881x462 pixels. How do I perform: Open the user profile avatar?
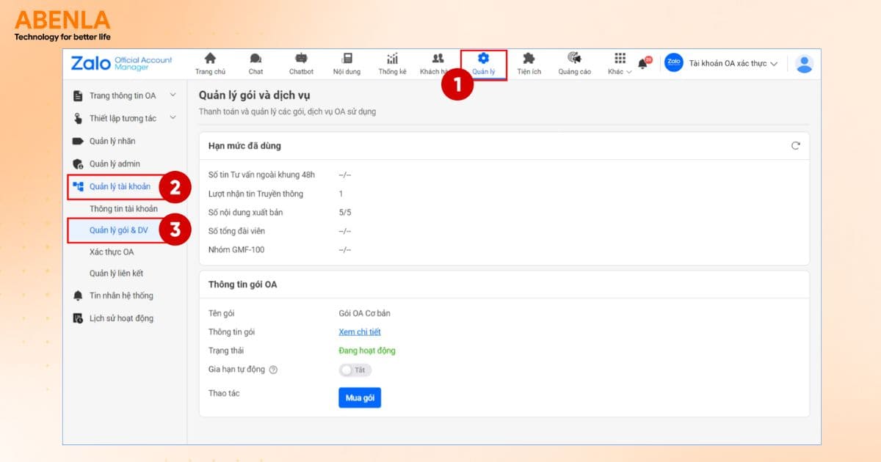(805, 64)
